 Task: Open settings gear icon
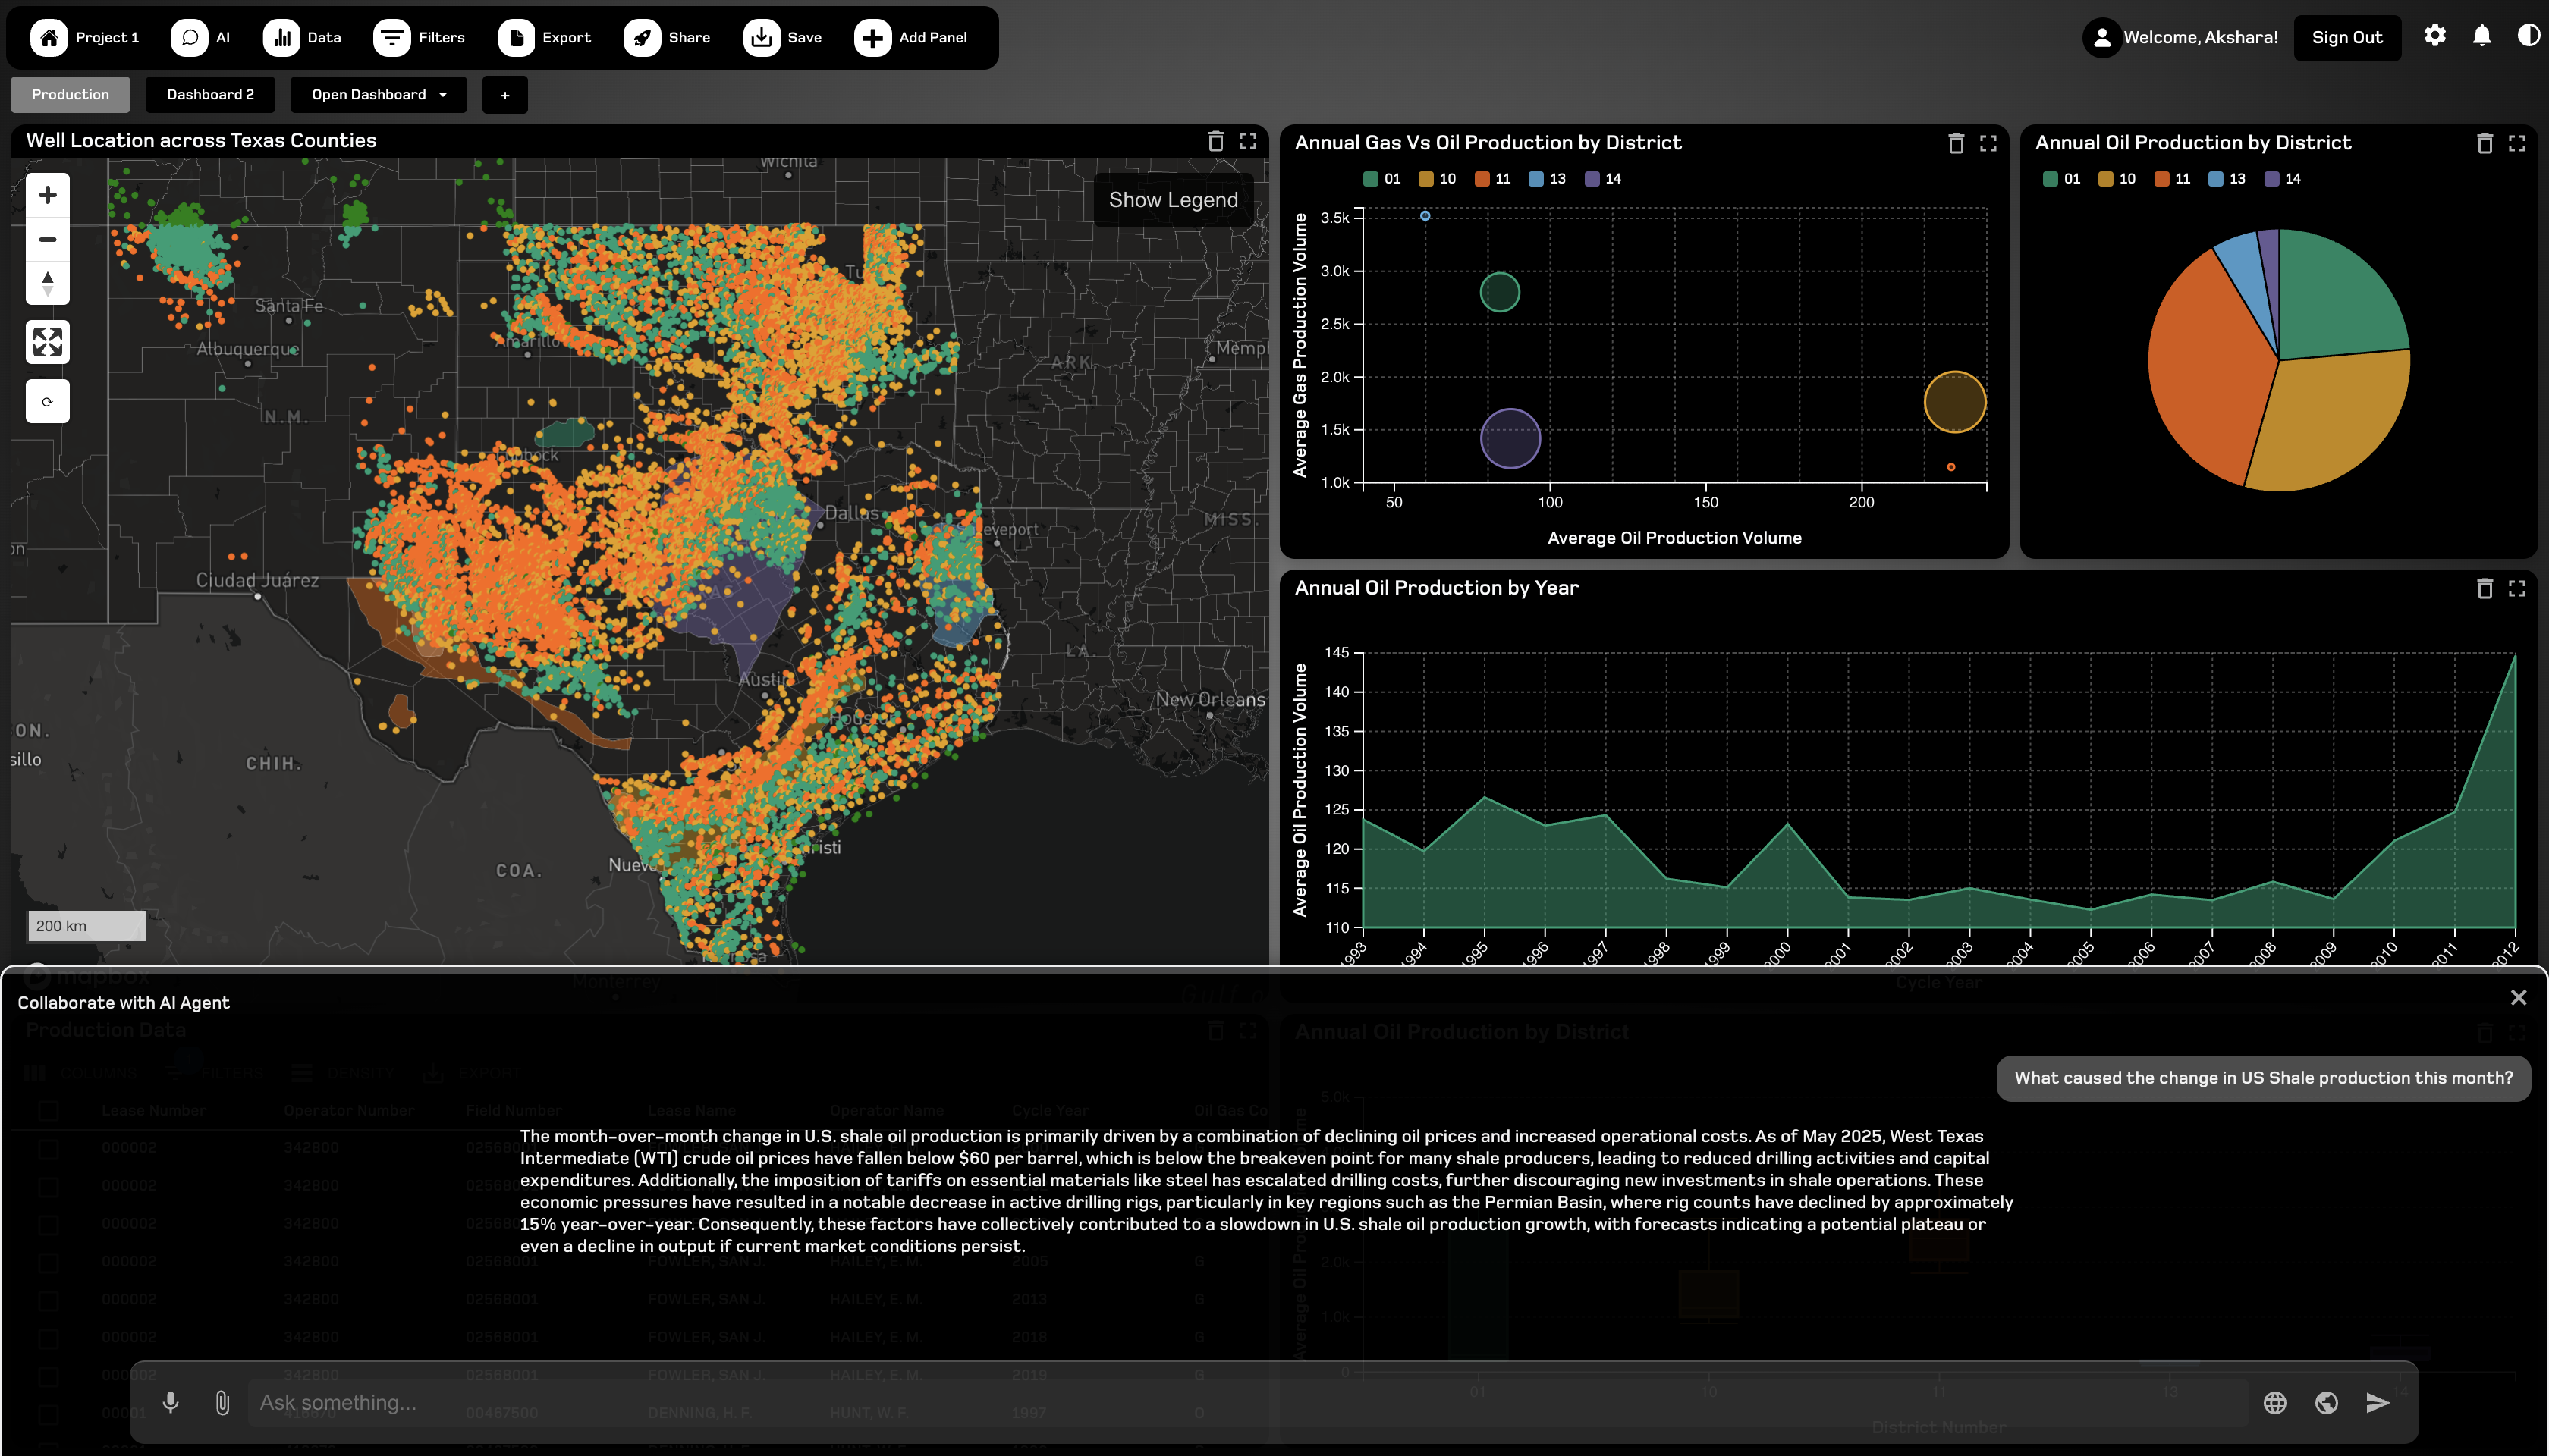click(x=2434, y=37)
